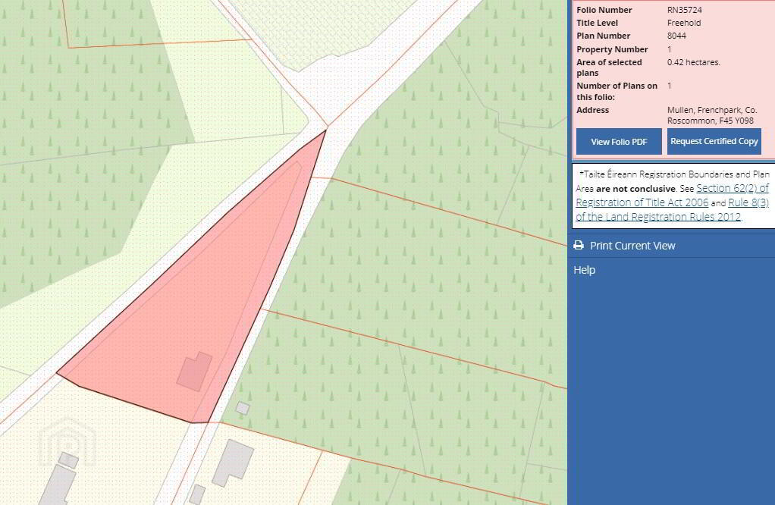Click the 0.42 hectares area value

click(x=693, y=62)
